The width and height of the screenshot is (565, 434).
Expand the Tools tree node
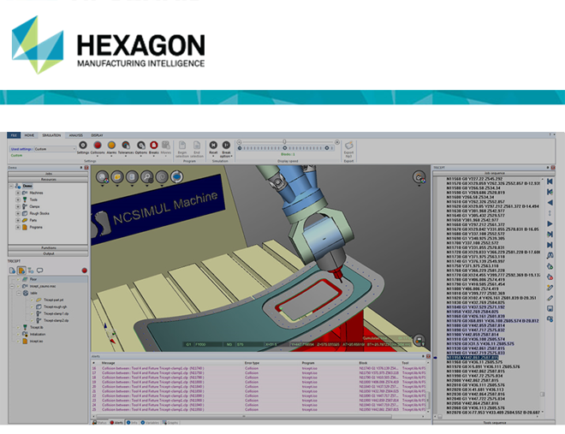[x=18, y=199]
